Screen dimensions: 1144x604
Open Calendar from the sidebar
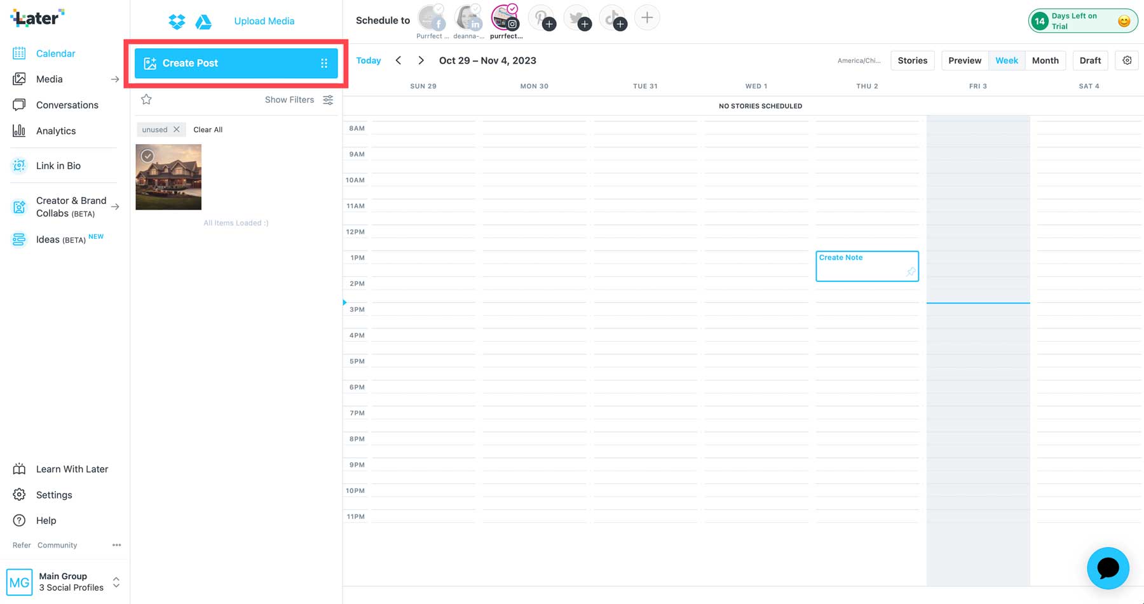(x=55, y=53)
